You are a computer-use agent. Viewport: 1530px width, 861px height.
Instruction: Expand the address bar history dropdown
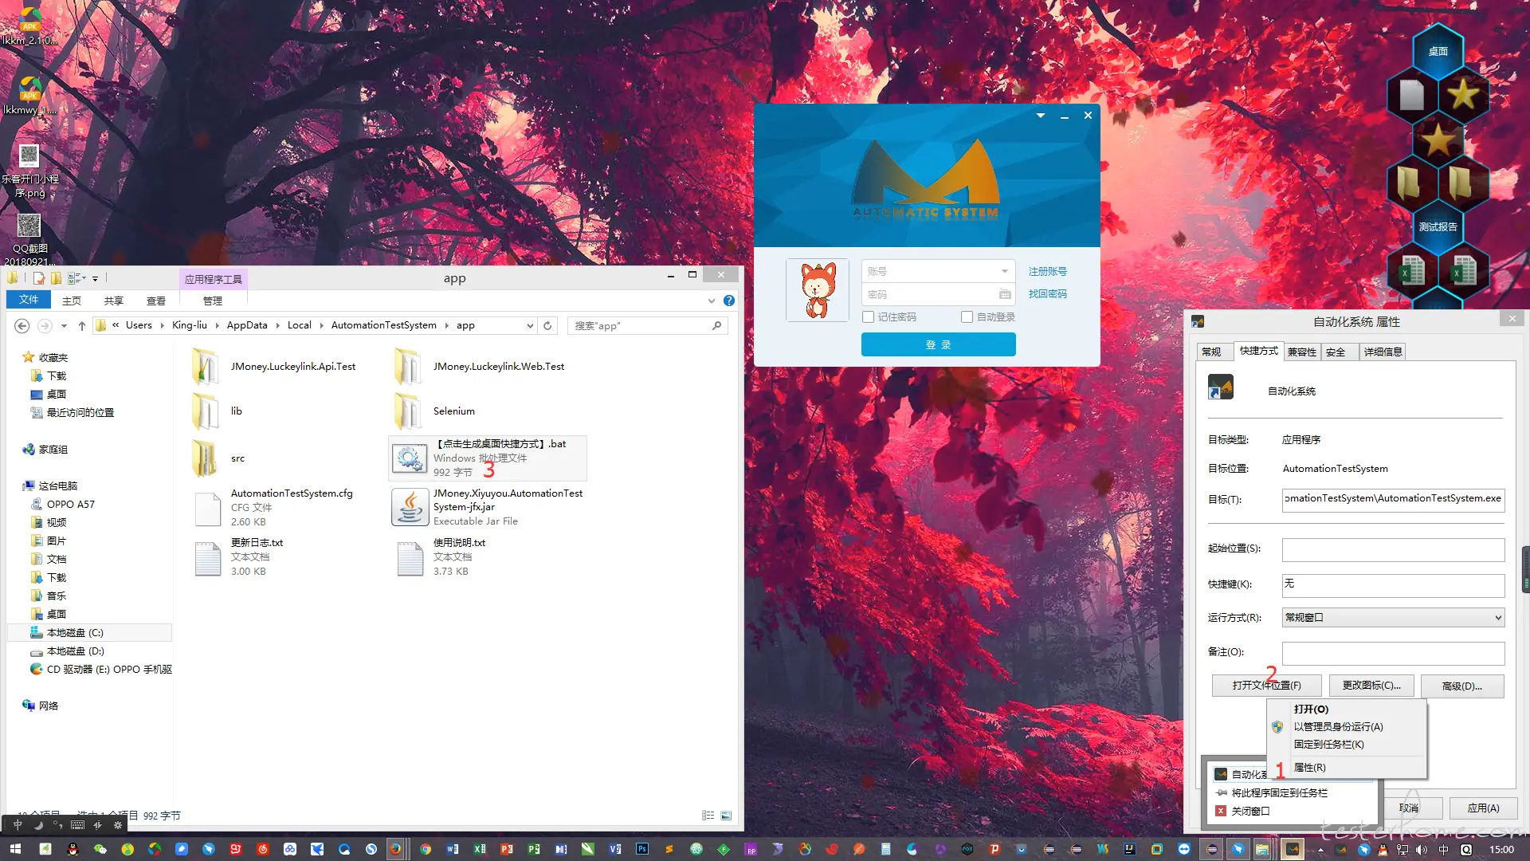click(x=530, y=325)
